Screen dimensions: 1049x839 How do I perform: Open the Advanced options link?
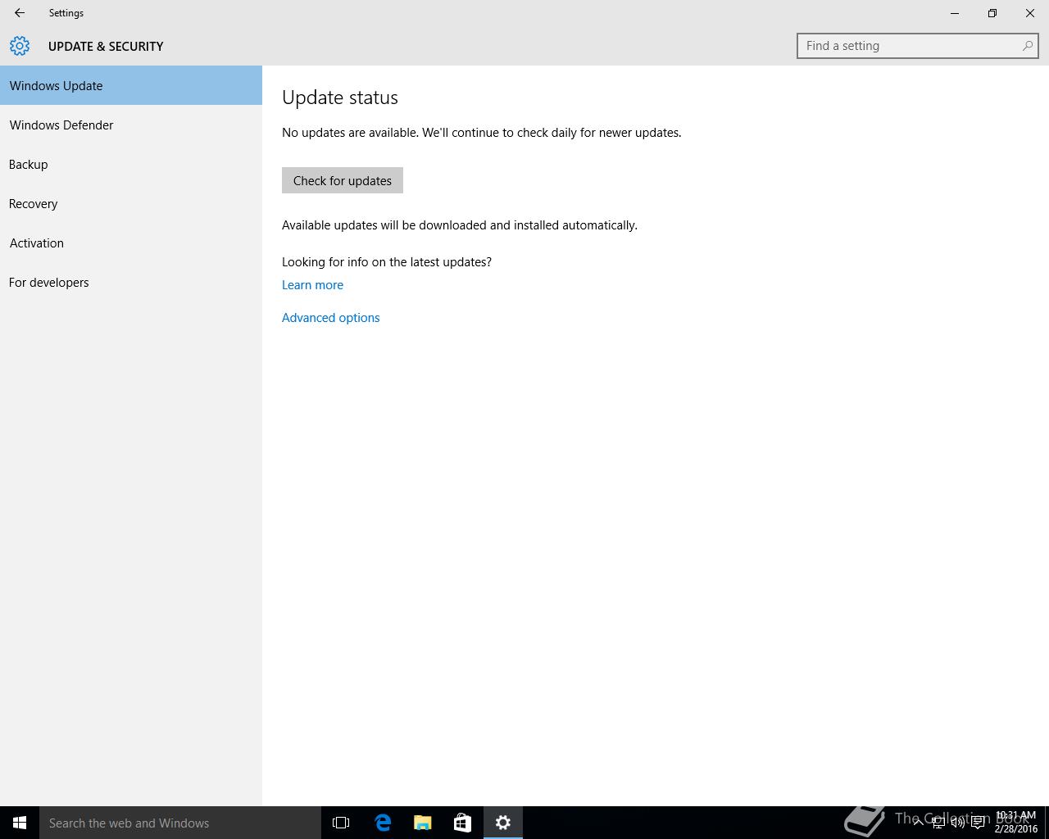(x=331, y=318)
